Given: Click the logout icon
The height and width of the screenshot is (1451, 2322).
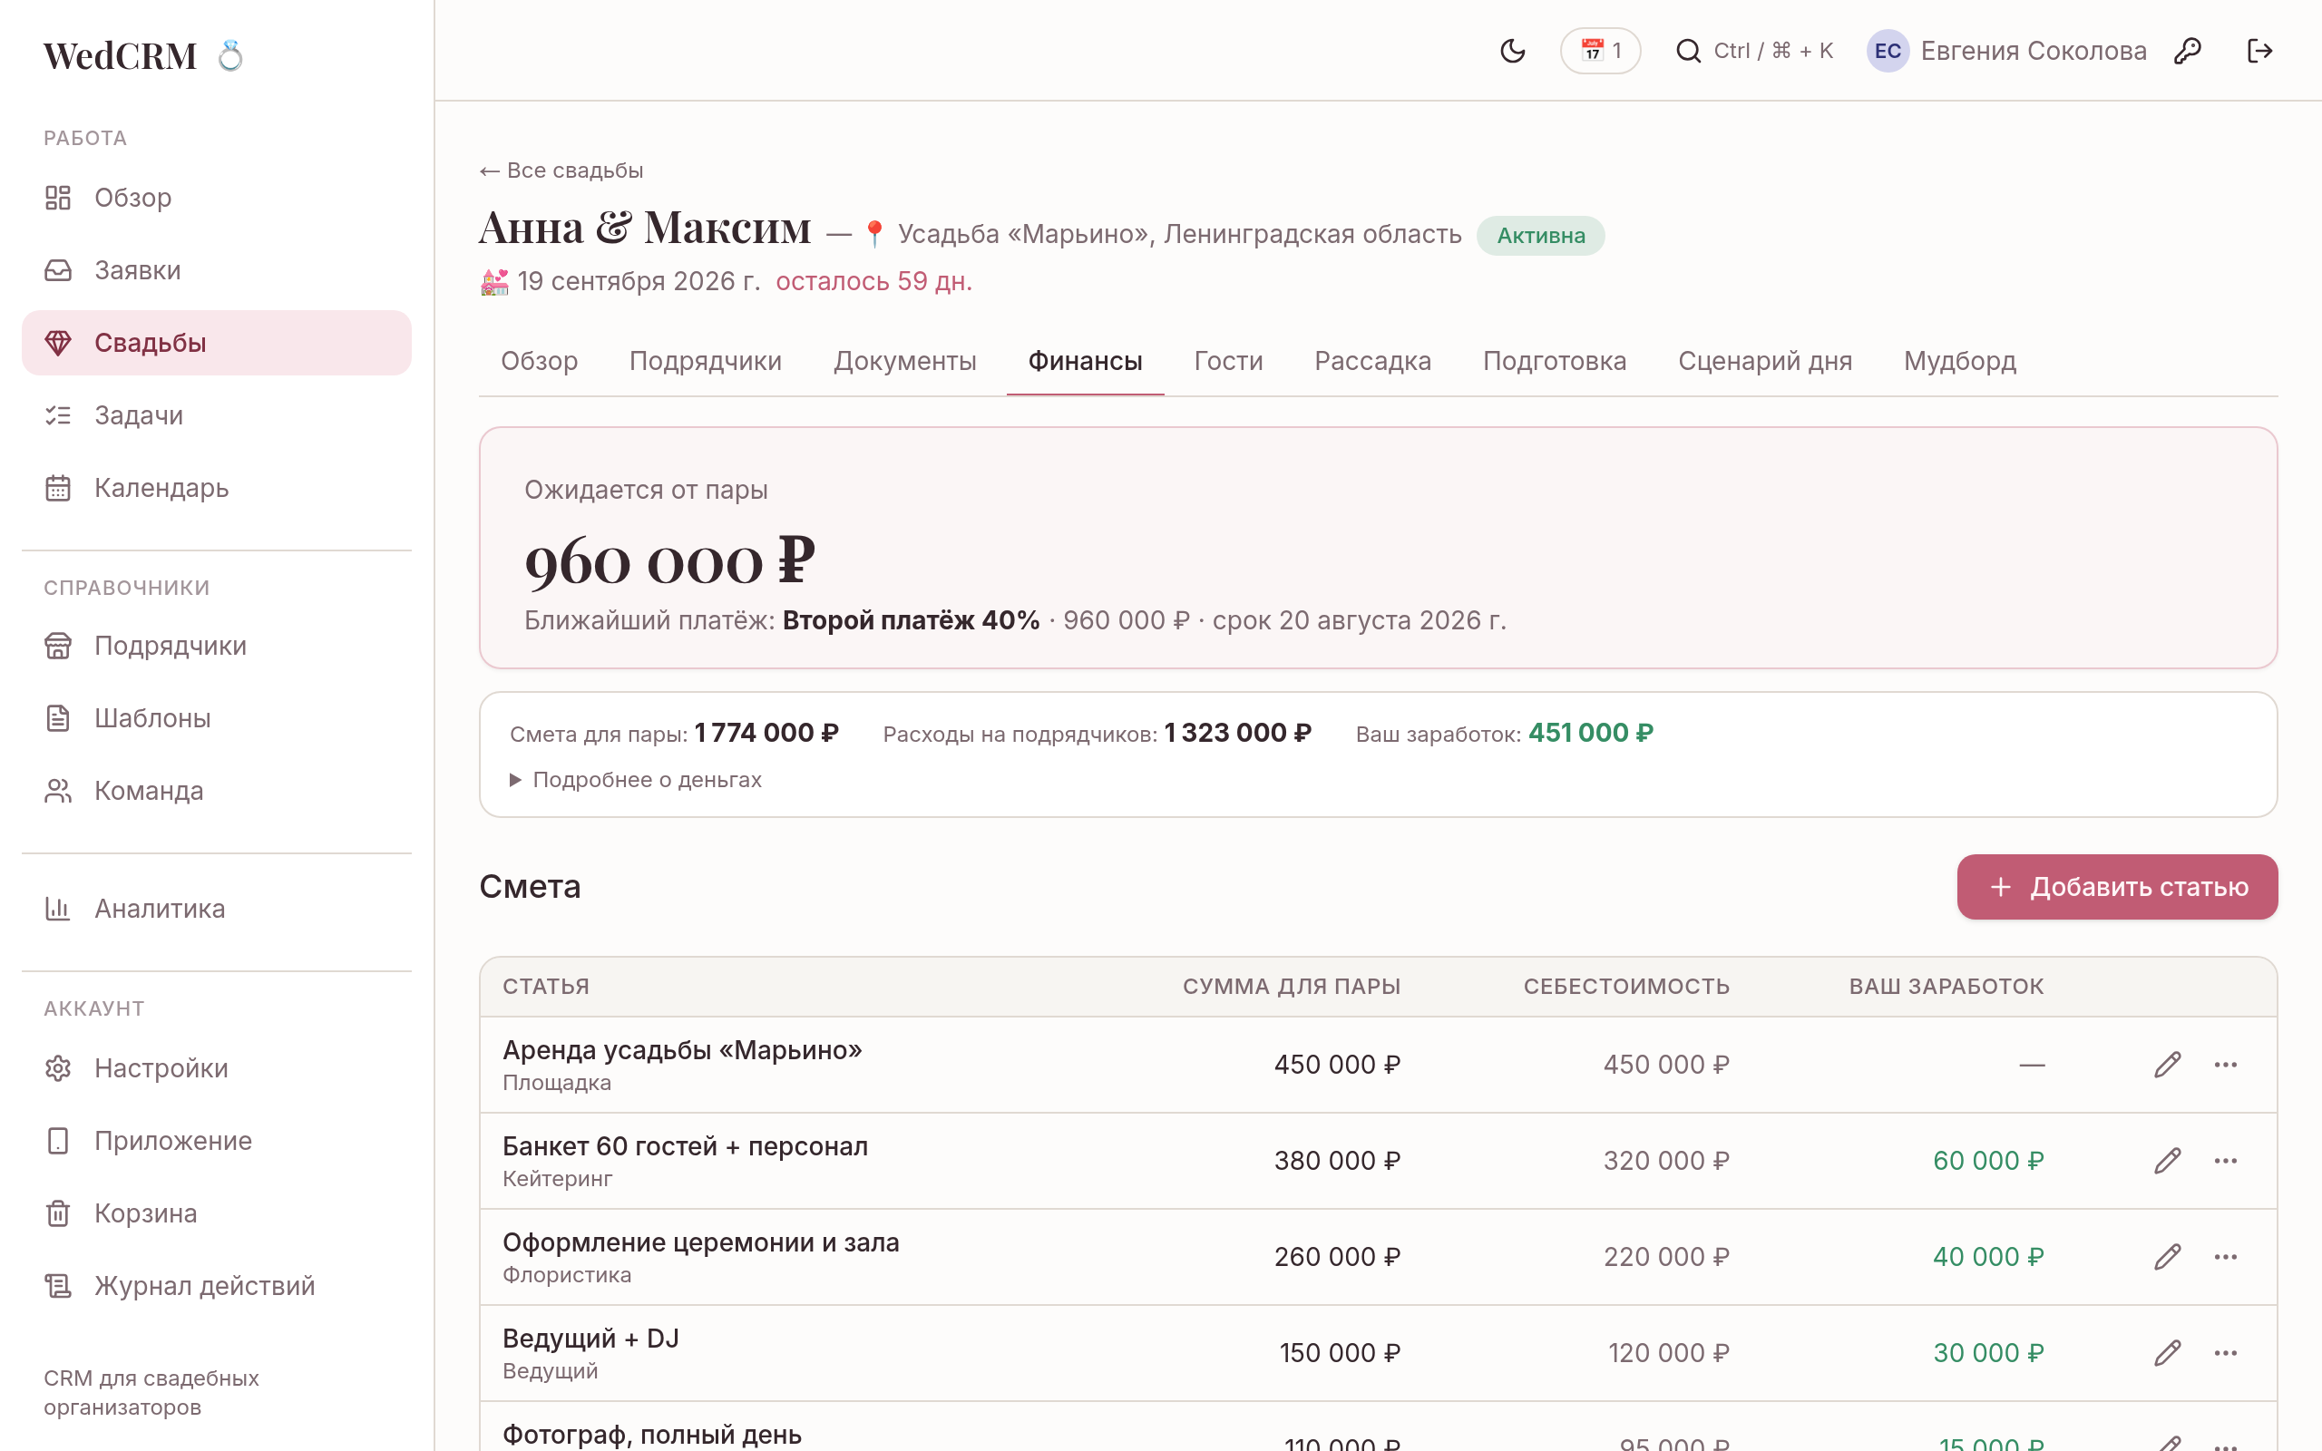Looking at the screenshot, I should pos(2259,51).
